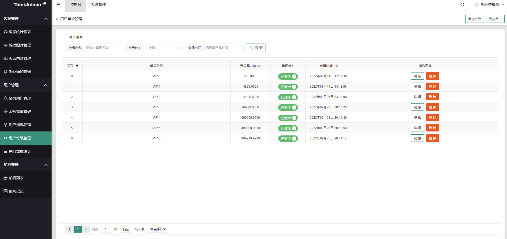
Task: Delete the VIP 2 level row
Action: [432, 97]
